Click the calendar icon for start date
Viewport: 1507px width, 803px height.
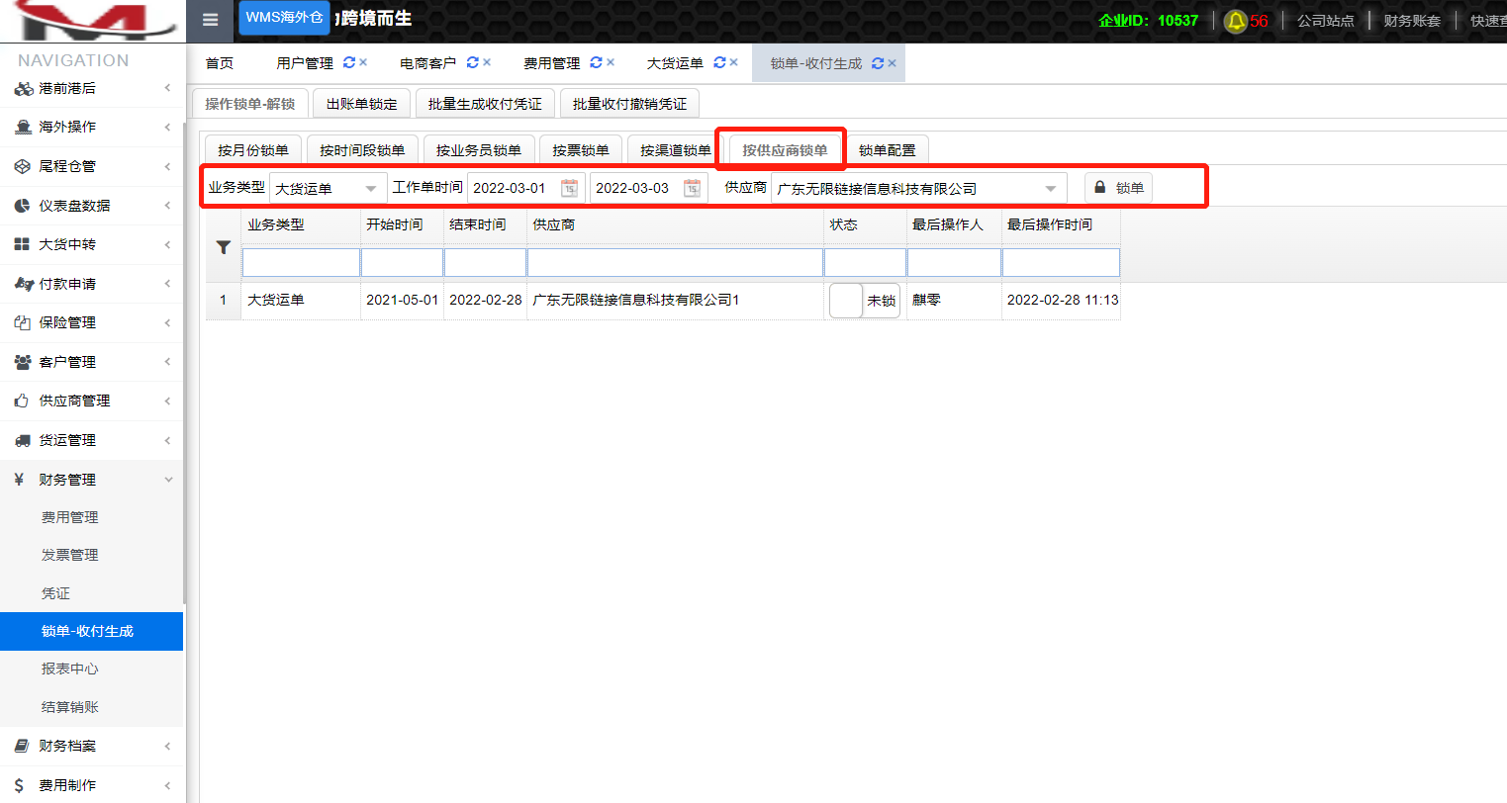(569, 188)
